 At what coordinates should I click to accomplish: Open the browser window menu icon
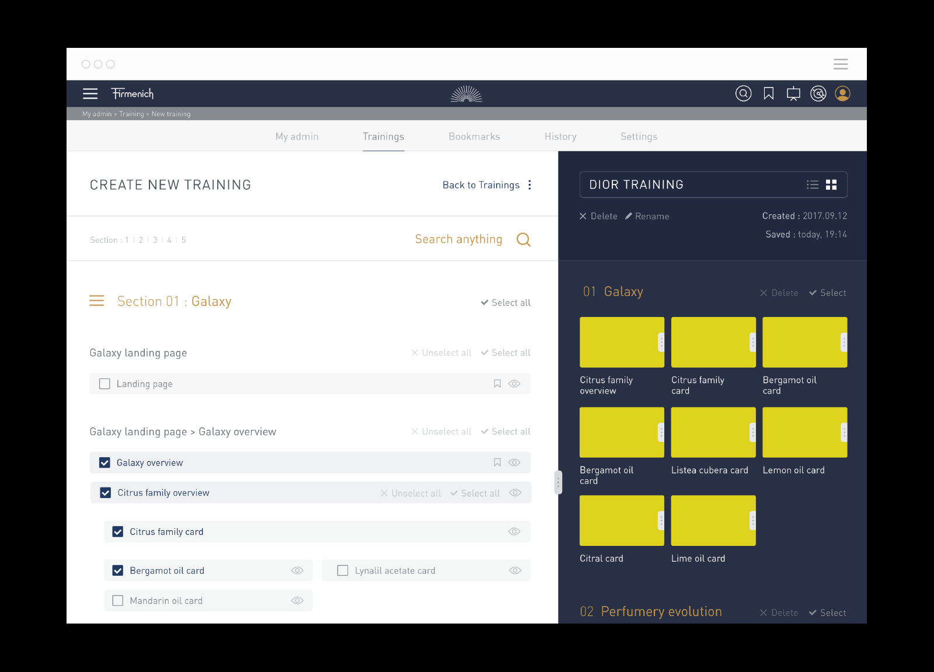[x=841, y=64]
